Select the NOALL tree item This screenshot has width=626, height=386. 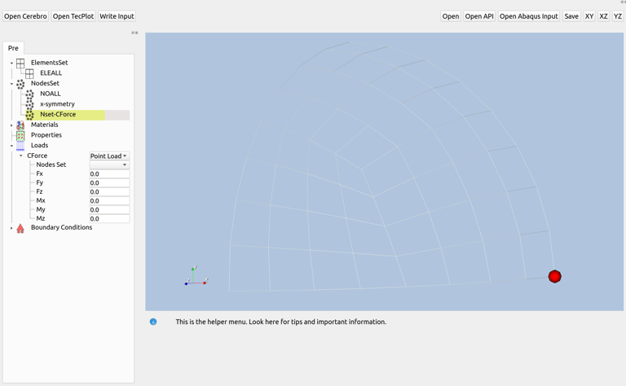(x=51, y=94)
